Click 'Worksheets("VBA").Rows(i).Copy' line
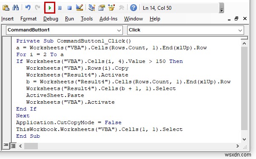The width and height of the screenshot is (256, 159). point(77,68)
